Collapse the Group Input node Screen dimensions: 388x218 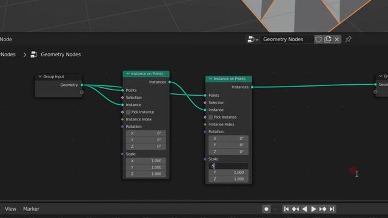click(x=40, y=77)
